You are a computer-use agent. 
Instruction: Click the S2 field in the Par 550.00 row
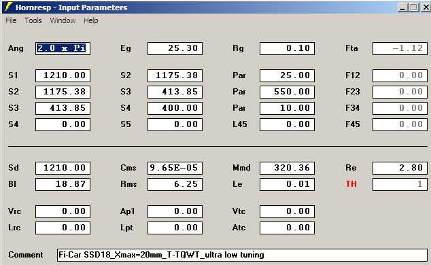coord(63,92)
